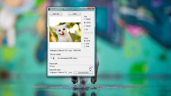Open file button in FastICOna

click(56, 14)
